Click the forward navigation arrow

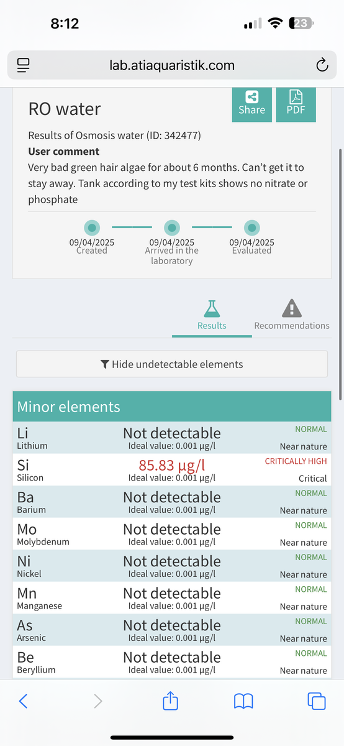(x=97, y=701)
